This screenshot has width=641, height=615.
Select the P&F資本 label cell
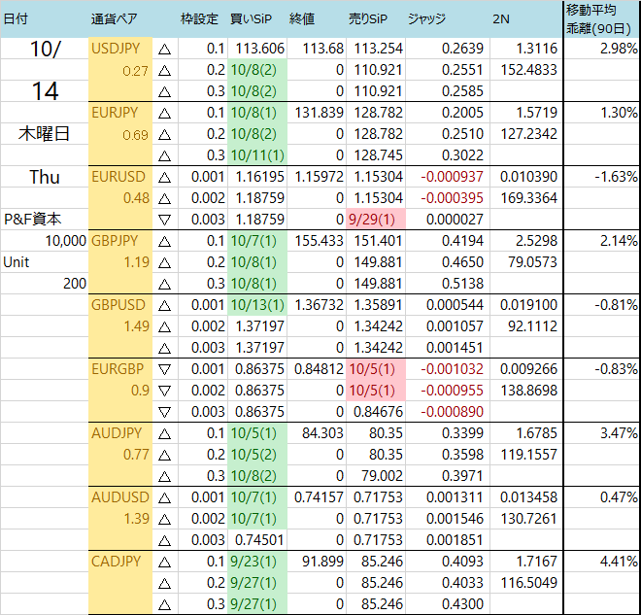[x=44, y=220]
